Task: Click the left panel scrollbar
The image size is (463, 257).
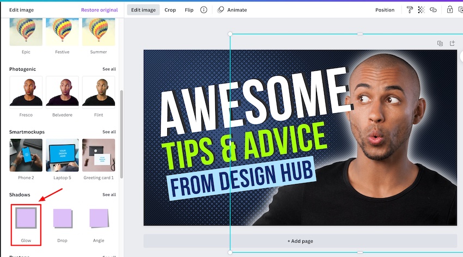Action: [x=121, y=134]
